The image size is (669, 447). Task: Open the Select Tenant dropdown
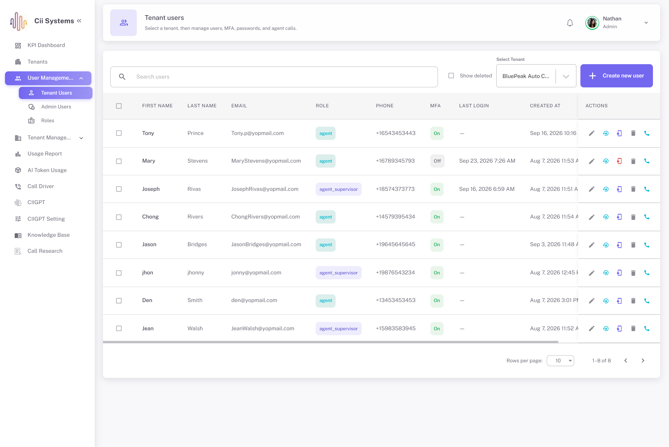tap(536, 76)
